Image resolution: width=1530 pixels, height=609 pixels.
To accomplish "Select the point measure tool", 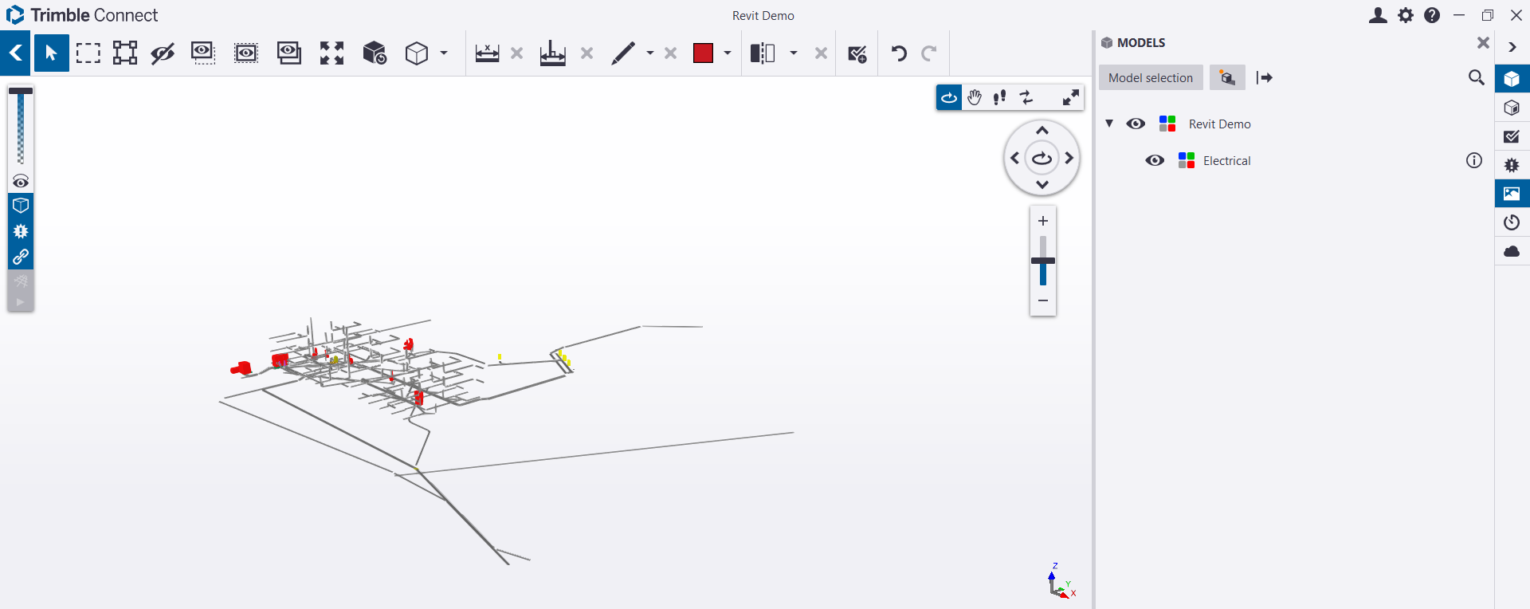I will (552, 53).
